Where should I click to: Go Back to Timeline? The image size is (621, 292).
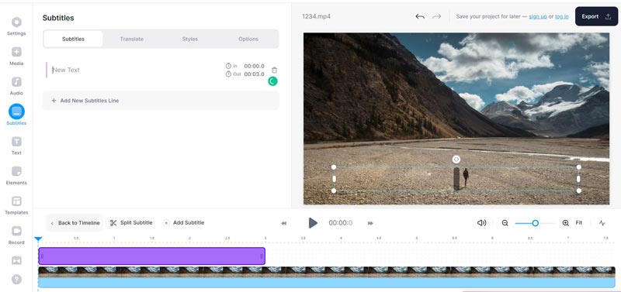pos(75,223)
